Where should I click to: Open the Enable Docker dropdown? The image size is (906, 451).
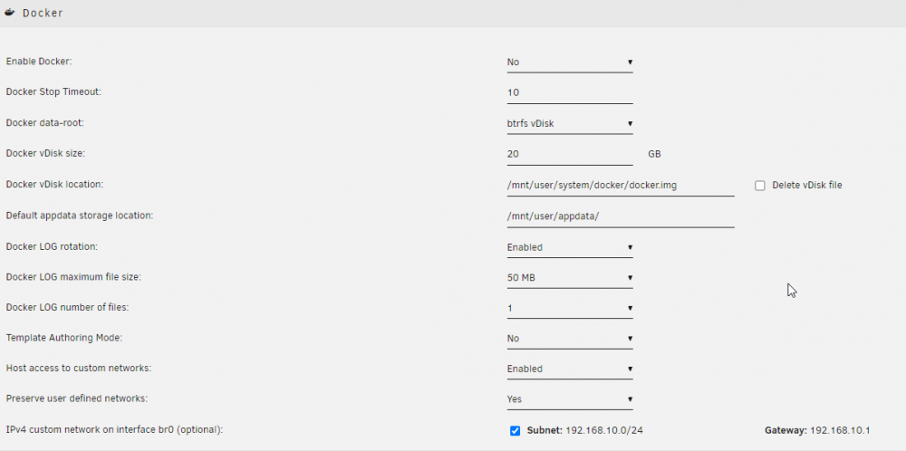[x=570, y=62]
